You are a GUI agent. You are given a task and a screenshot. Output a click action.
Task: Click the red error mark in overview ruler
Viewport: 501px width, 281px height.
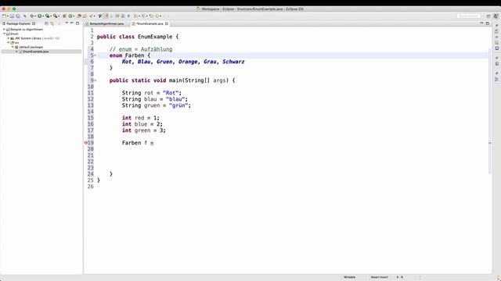pyautogui.click(x=490, y=143)
